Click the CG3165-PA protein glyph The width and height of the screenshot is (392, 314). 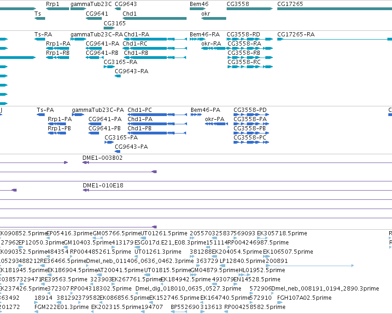(x=109, y=142)
